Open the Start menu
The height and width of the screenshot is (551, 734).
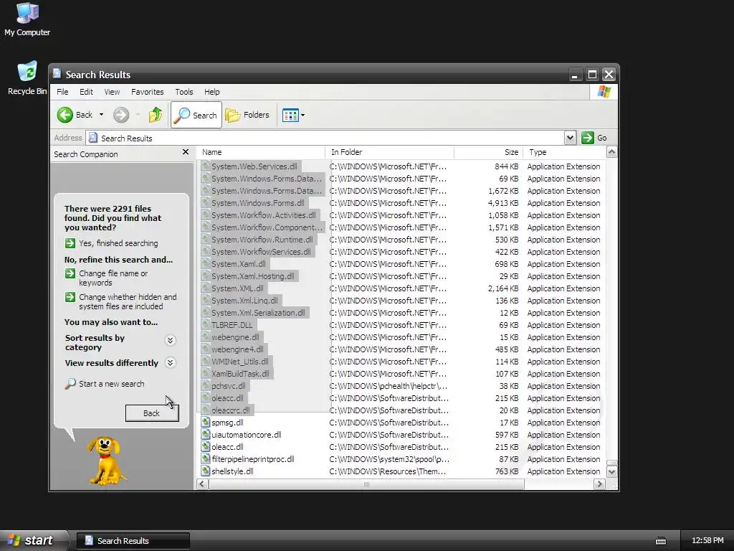[33, 540]
